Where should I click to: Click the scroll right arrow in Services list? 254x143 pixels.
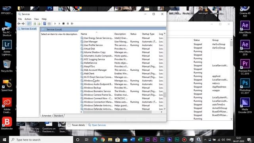(x=162, y=112)
